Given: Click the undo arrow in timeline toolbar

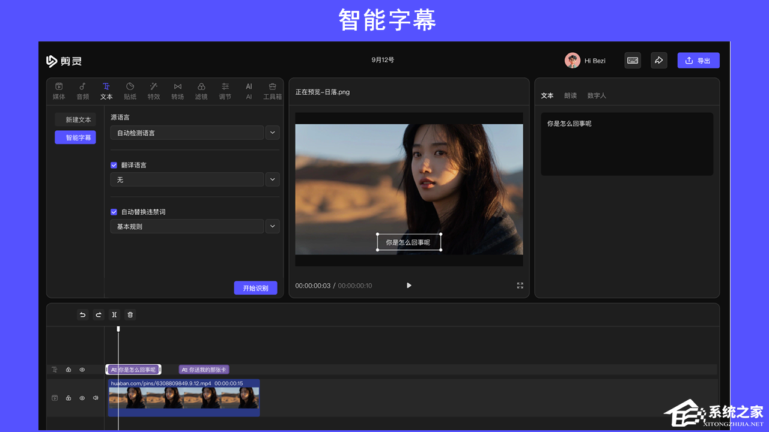Looking at the screenshot, I should pyautogui.click(x=82, y=315).
